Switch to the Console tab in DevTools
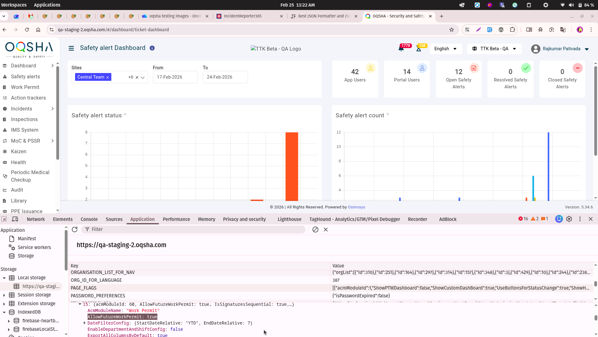The image size is (598, 337). point(89,219)
